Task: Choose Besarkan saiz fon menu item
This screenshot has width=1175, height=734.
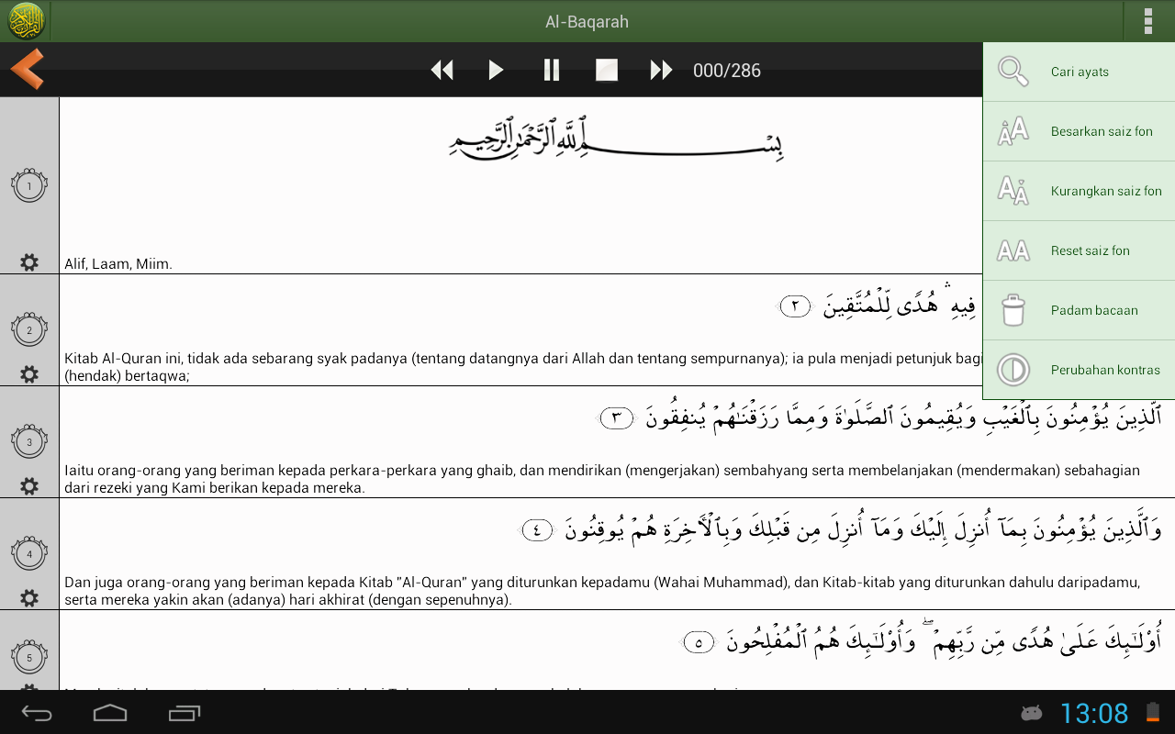Action: 1079,131
